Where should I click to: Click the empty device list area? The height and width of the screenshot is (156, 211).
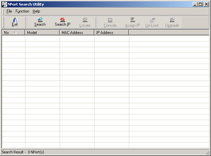click(105, 92)
